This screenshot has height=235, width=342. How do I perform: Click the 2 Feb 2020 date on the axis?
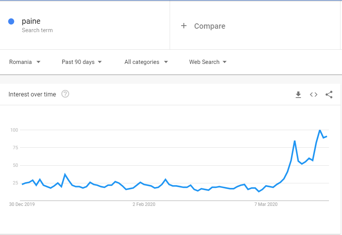click(x=144, y=204)
